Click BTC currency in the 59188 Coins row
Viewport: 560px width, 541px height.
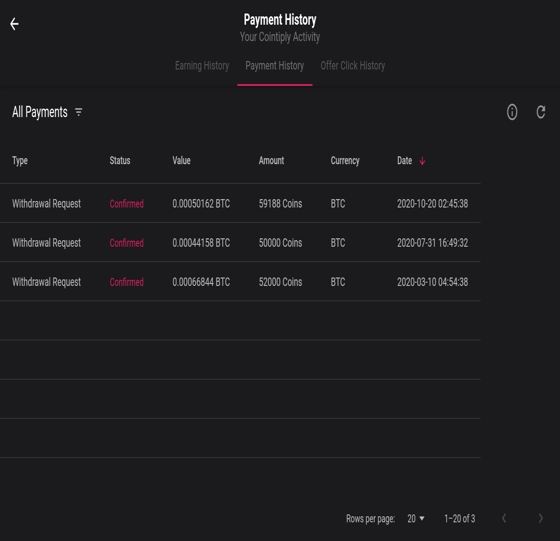click(338, 203)
